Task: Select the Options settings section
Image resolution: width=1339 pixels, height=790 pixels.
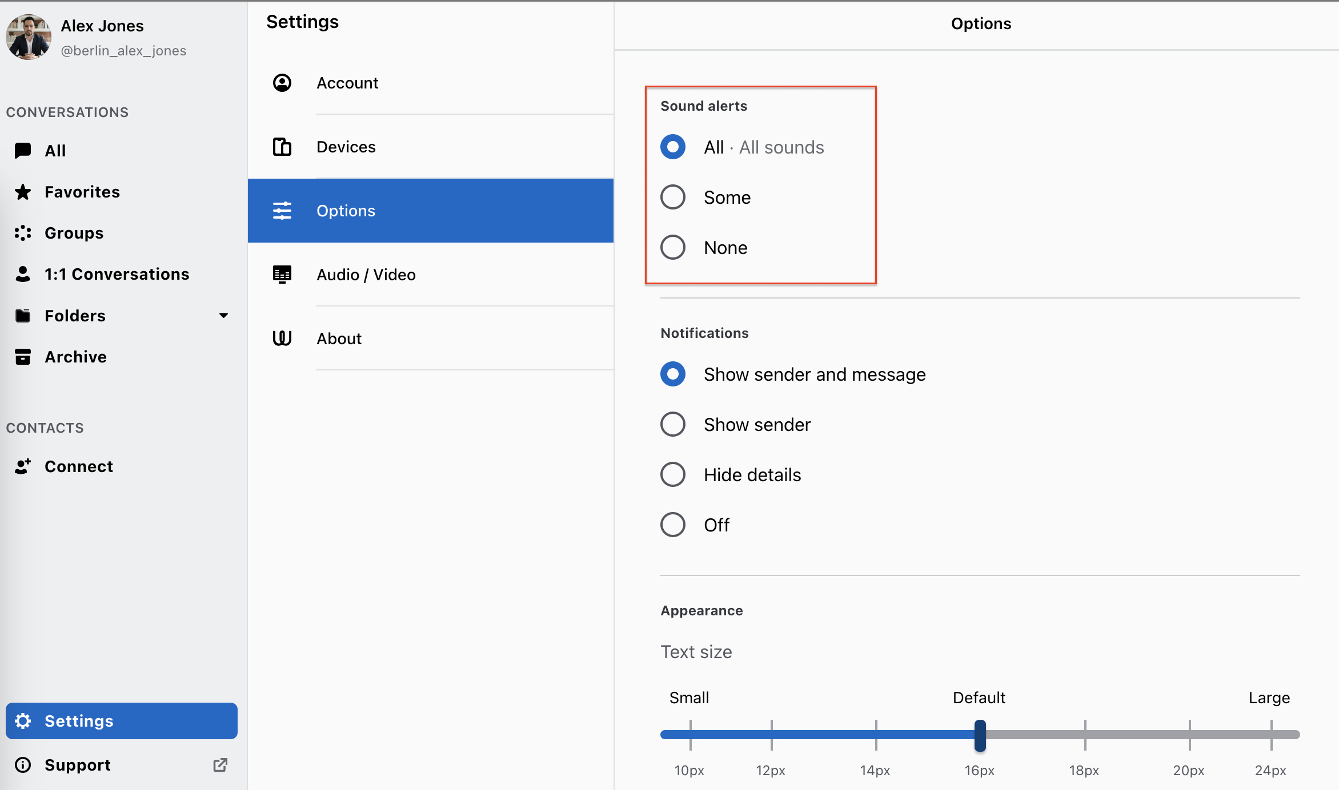Action: pyautogui.click(x=431, y=211)
